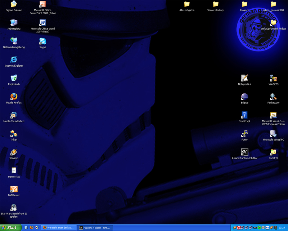Click Internet Explorer quick launch icon
Image resolution: width=288 pixels, height=231 pixels.
coord(26,228)
